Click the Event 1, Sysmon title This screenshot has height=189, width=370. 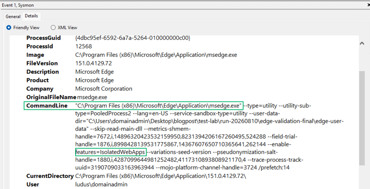click(x=18, y=5)
